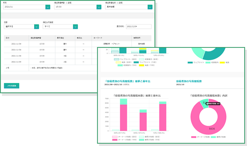Open the すべて rank filter dropdown
The height and width of the screenshot is (146, 247).
pyautogui.click(x=75, y=26)
